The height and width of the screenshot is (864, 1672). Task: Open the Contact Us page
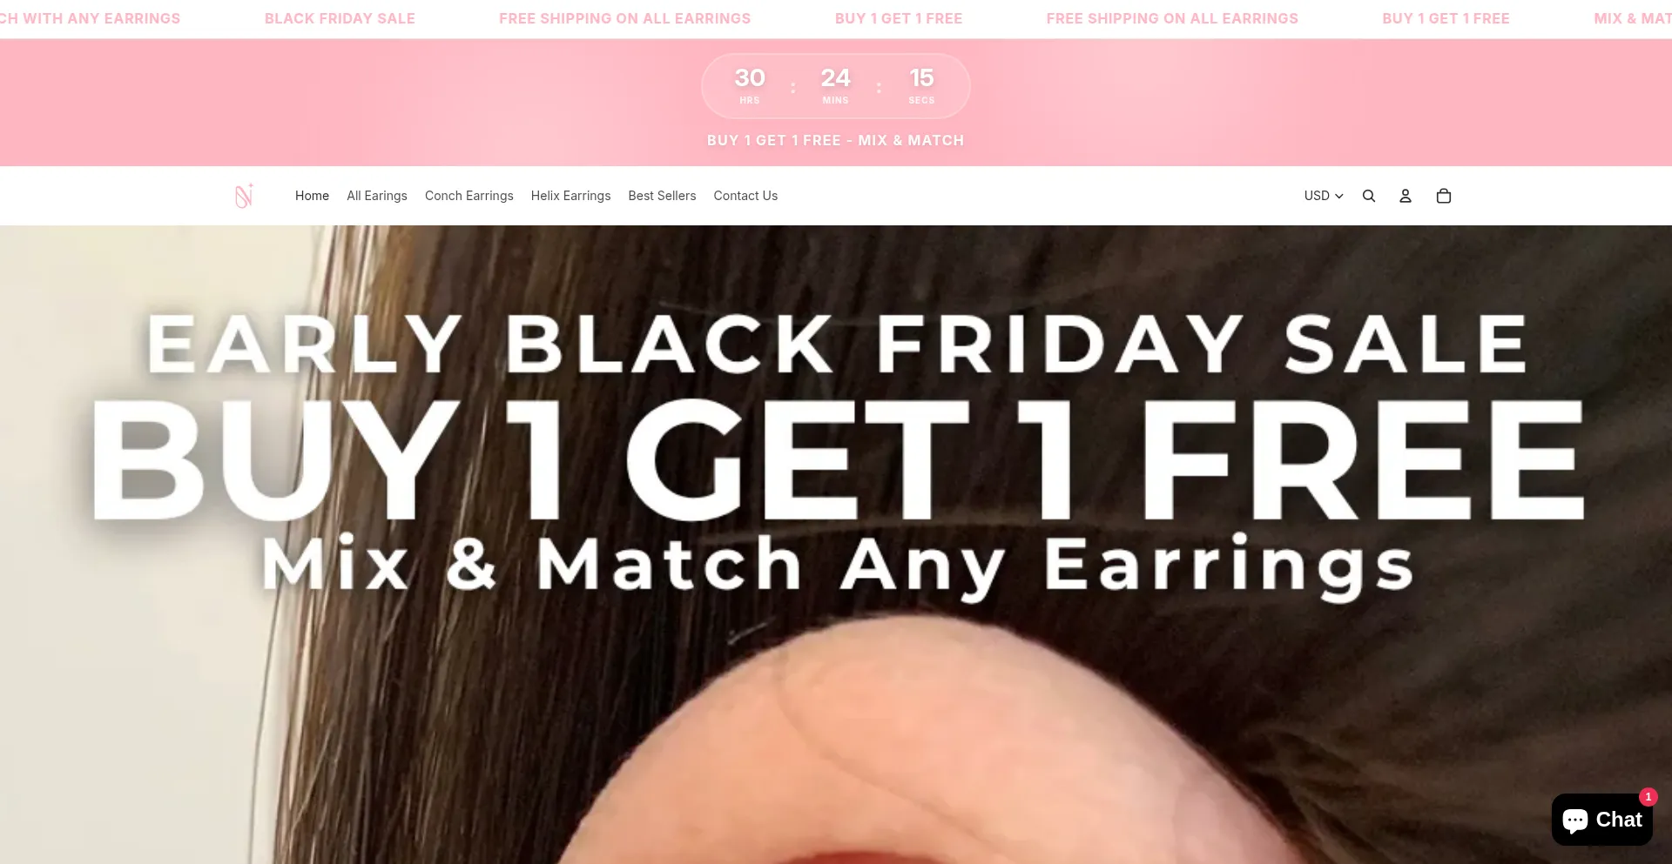pyautogui.click(x=745, y=196)
